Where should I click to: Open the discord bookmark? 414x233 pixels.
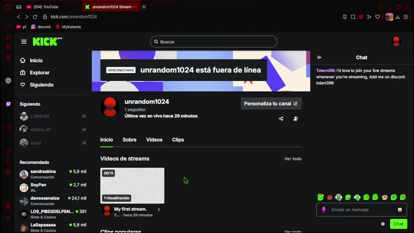41,27
